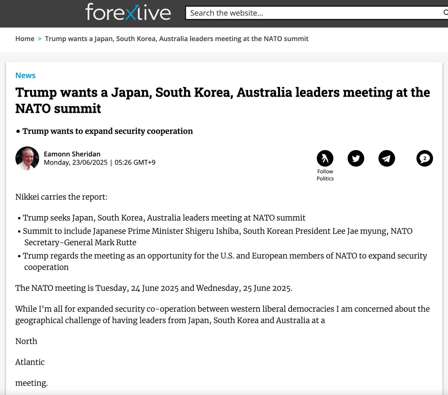Click the final 'meeting.' paragraph
The height and width of the screenshot is (395, 448).
(x=31, y=383)
